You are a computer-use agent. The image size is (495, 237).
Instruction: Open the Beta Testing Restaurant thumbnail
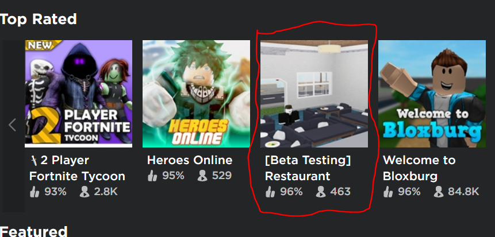pos(314,94)
